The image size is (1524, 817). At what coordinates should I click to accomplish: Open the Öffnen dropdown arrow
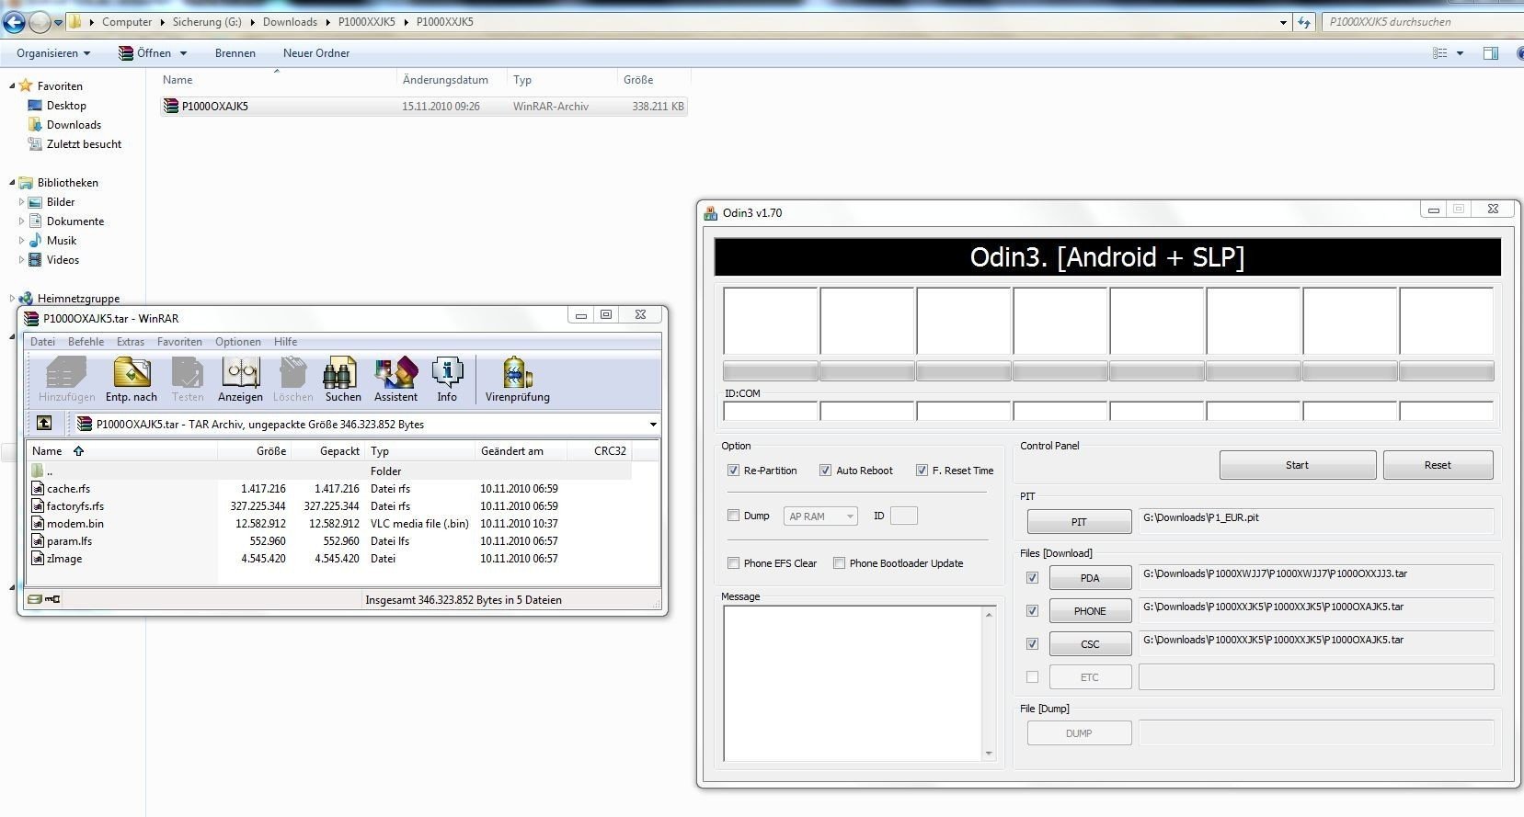pos(184,53)
